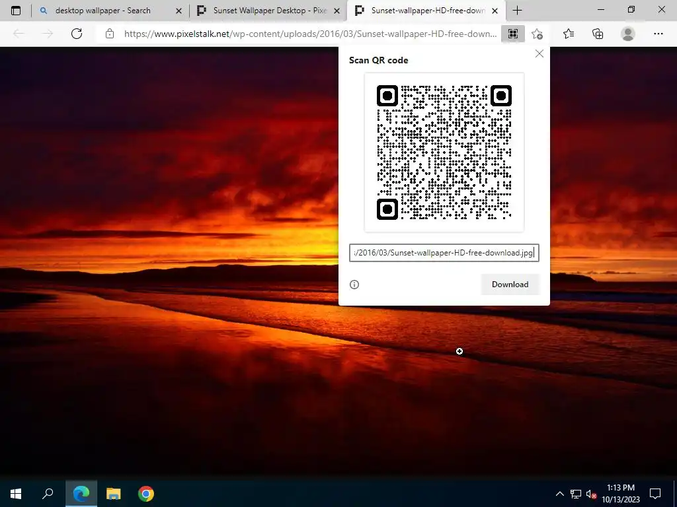The height and width of the screenshot is (507, 677).
Task: Click the QR code info icon
Action: point(354,285)
